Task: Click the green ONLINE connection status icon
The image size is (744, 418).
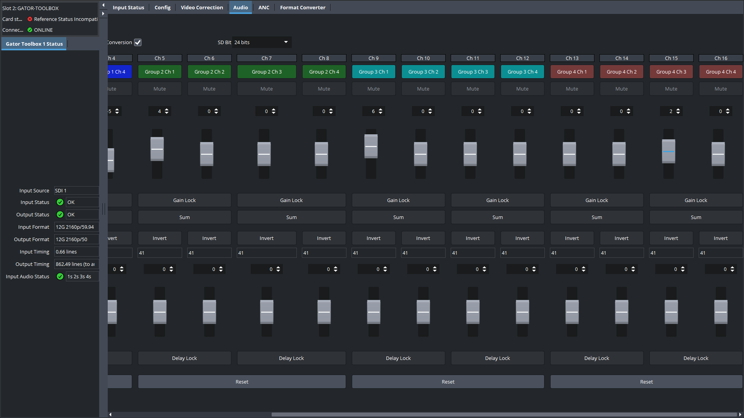Action: pyautogui.click(x=30, y=30)
